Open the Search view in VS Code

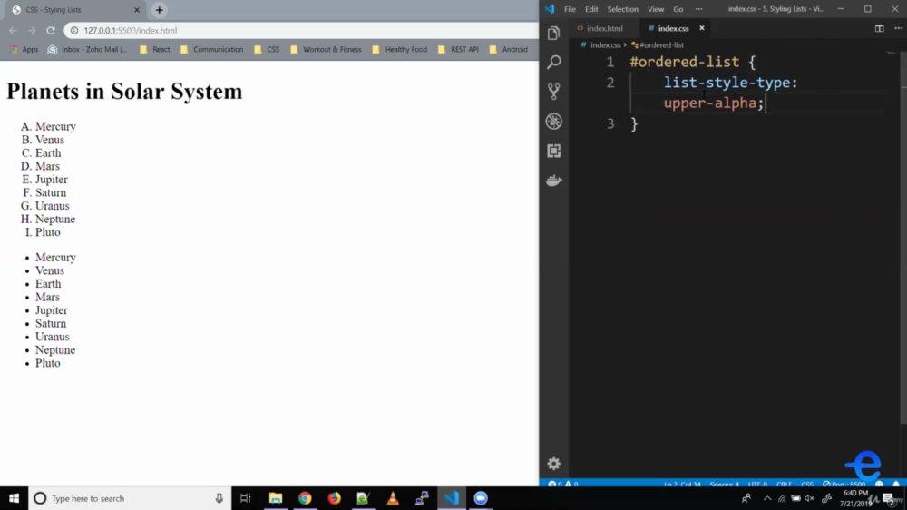(553, 62)
